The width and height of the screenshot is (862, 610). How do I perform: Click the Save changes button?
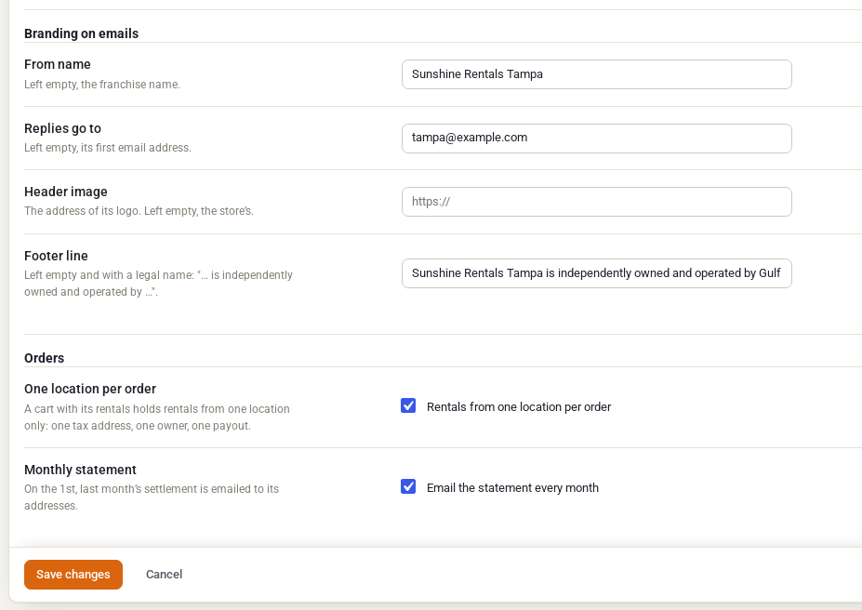[73, 575]
